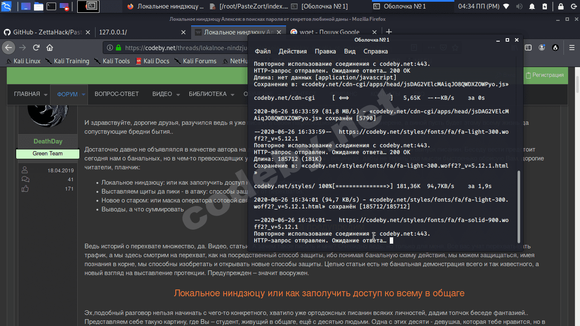Open the ГЛАВНАЯ site navigation item

coord(27,94)
